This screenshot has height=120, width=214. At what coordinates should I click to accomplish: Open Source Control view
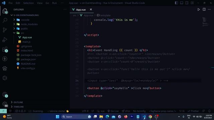[5, 30]
